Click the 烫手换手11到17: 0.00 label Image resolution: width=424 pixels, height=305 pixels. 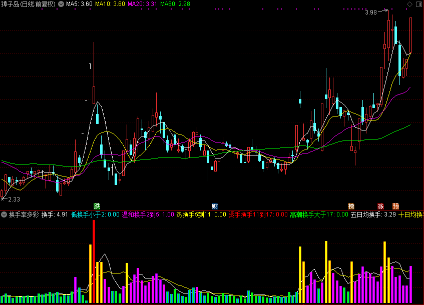258,215
